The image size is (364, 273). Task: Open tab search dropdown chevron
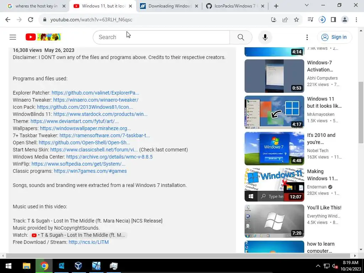point(307,5)
